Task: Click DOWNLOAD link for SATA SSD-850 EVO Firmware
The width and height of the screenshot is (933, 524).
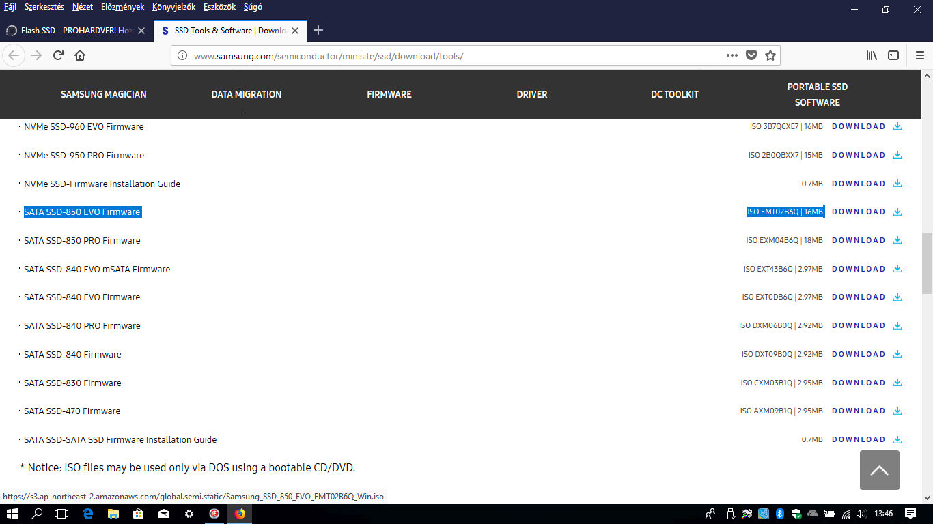Action: pos(859,212)
